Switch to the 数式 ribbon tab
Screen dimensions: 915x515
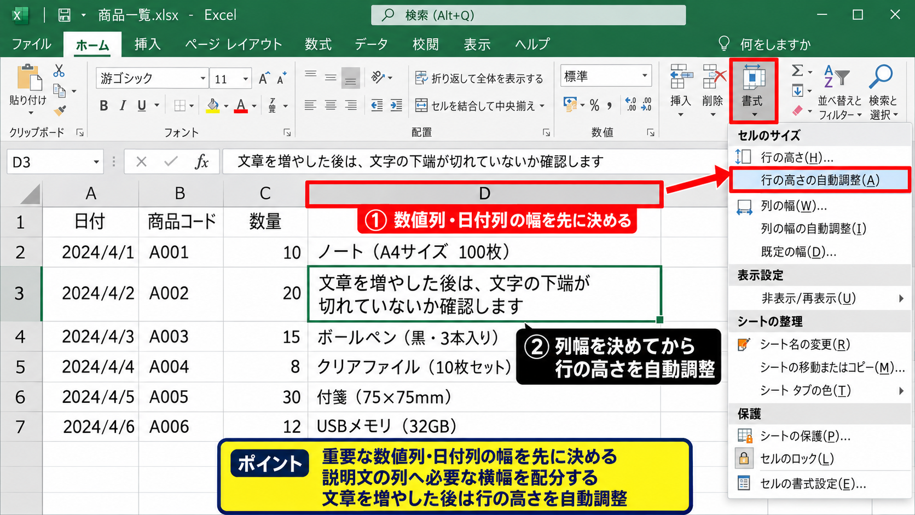(318, 44)
